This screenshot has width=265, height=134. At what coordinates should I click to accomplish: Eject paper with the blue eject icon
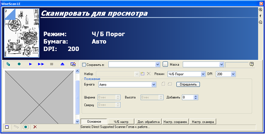coord(62,64)
